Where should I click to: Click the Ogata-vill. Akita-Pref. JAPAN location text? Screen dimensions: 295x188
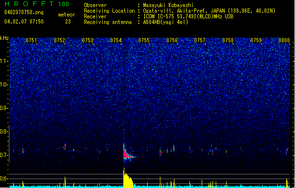point(209,11)
